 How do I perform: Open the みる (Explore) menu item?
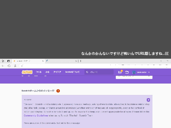[x=47, y=72]
